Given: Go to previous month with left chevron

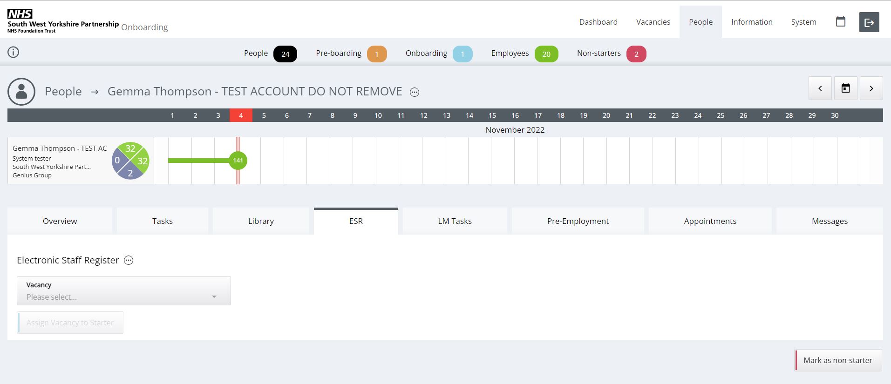Looking at the screenshot, I should tap(820, 88).
